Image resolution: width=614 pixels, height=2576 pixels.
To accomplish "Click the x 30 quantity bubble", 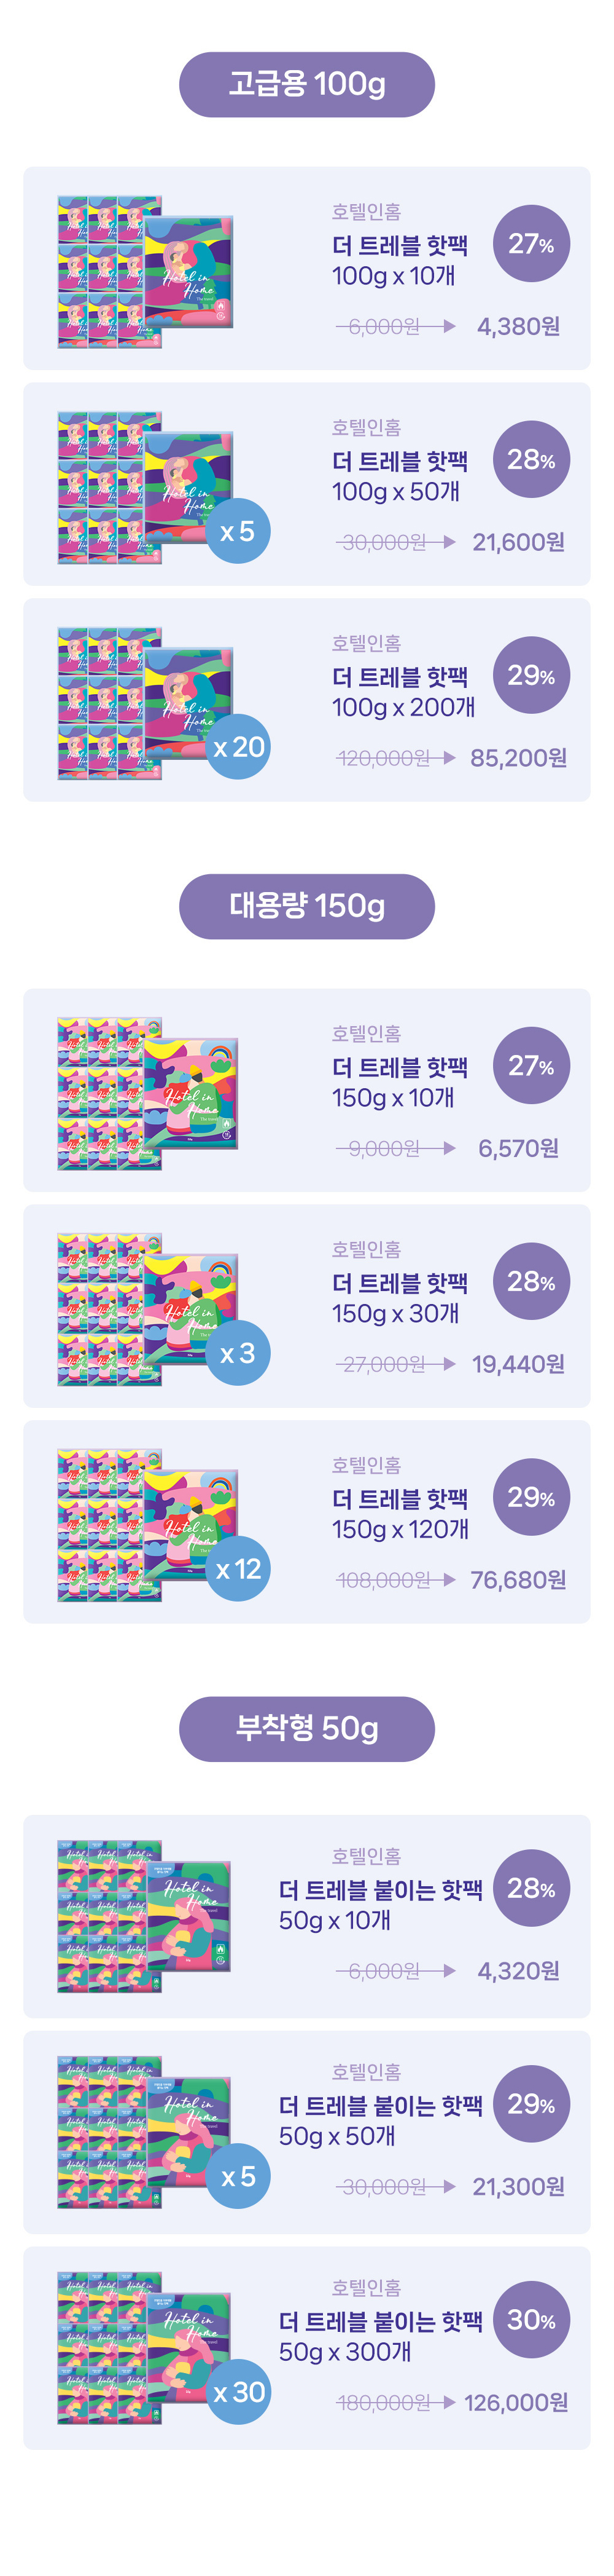I will pos(238,2391).
